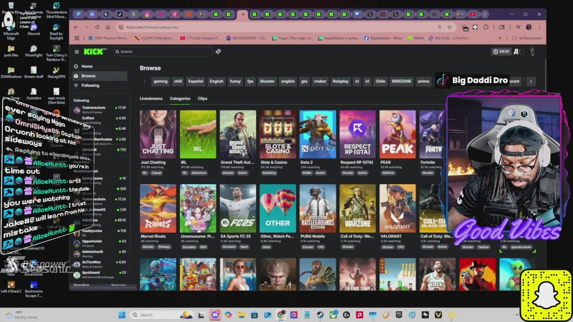The image size is (573, 322).
Task: Reload the Kick page
Action: pyautogui.click(x=97, y=27)
